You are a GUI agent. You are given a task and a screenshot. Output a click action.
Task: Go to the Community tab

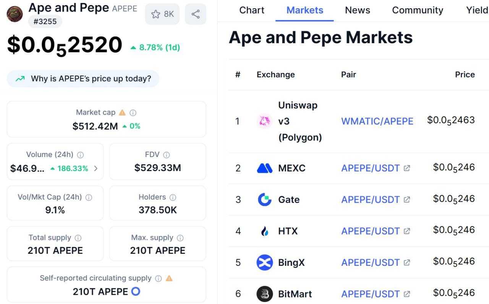pos(418,10)
